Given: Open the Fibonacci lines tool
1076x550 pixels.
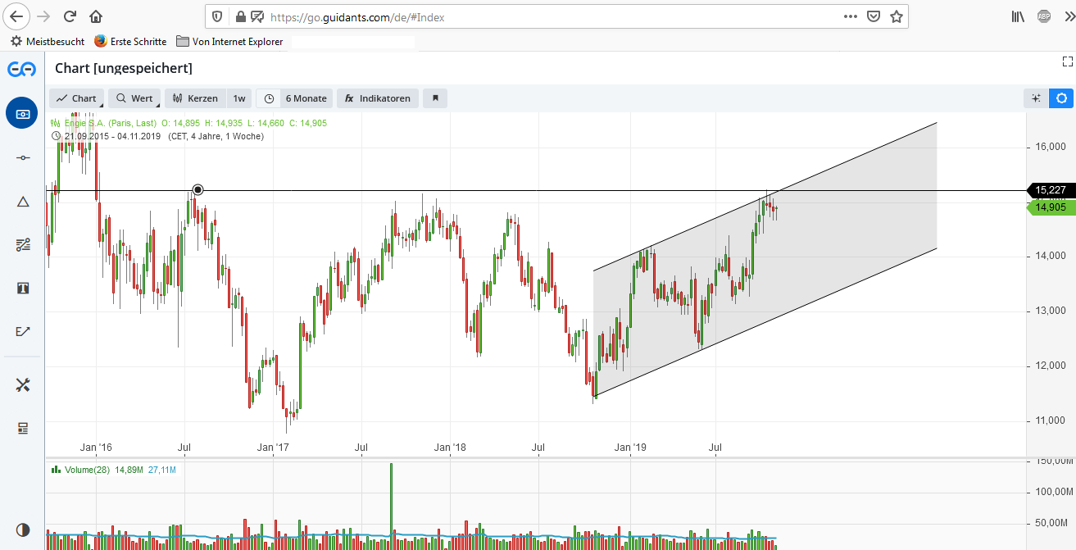Looking at the screenshot, I should (x=22, y=244).
